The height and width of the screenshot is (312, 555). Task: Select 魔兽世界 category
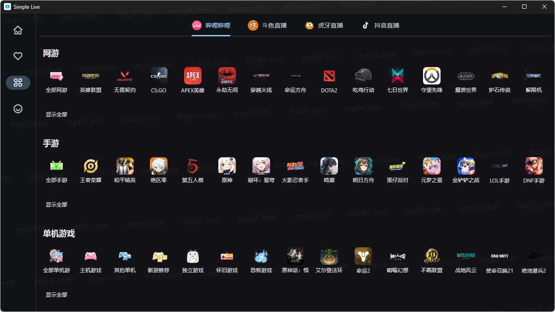click(x=466, y=80)
